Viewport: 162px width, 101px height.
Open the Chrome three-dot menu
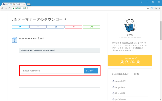[x=160, y=8]
